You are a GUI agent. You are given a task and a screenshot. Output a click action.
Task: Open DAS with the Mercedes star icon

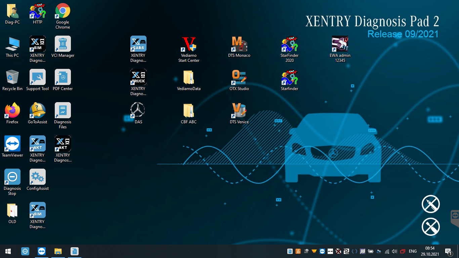point(138,114)
